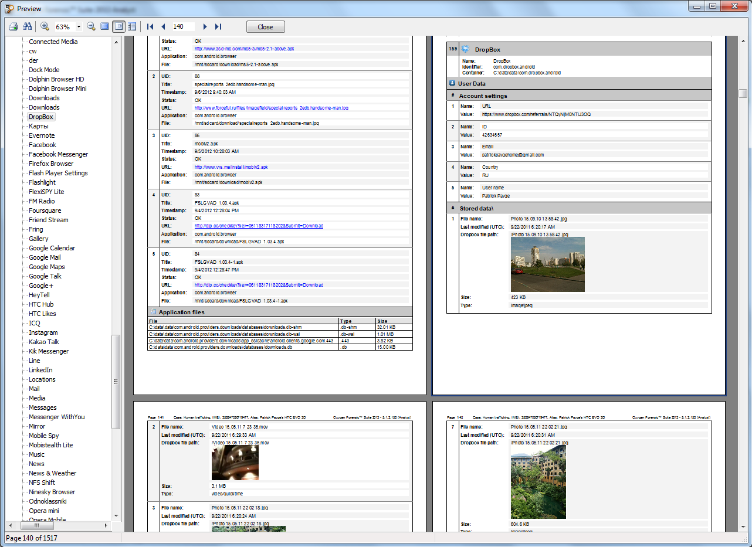This screenshot has height=547, width=752.
Task: Select News & Weather tree item
Action: coord(53,473)
